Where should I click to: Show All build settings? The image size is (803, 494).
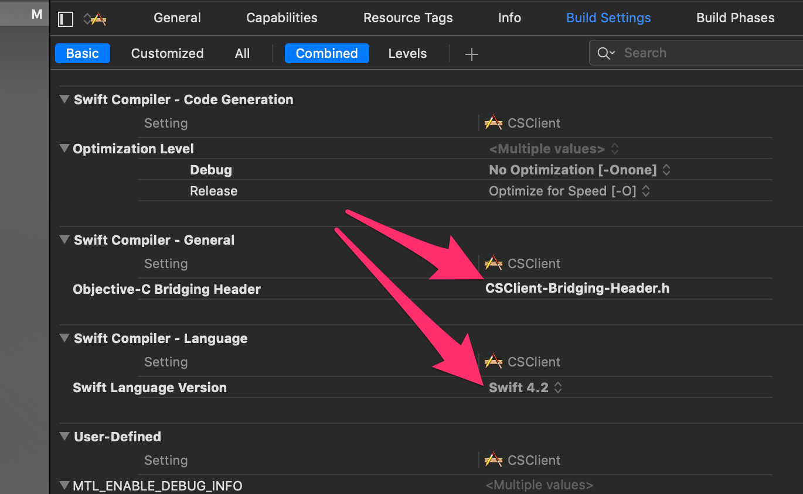pos(242,53)
